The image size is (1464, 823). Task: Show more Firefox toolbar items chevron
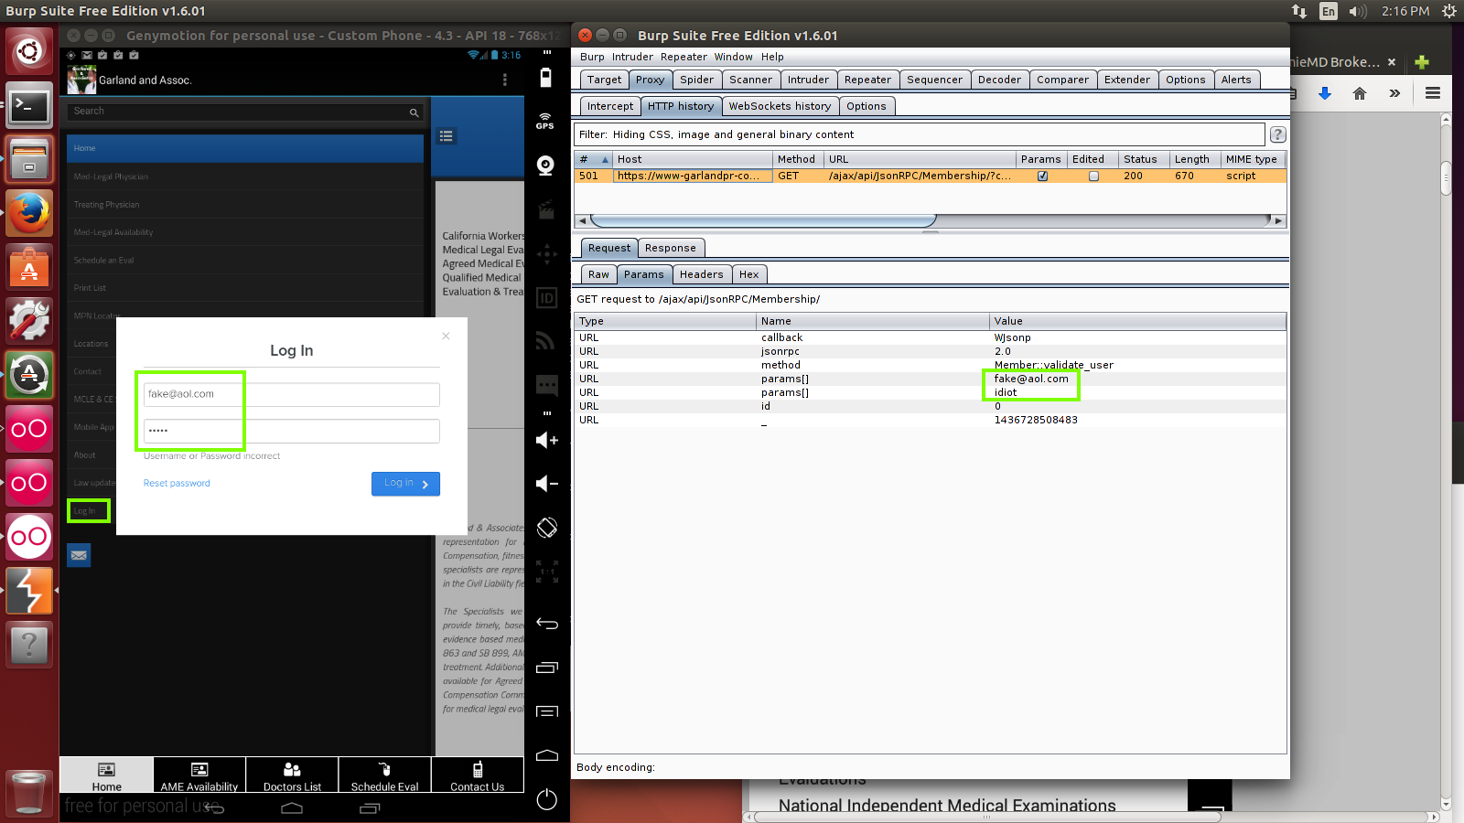(1394, 93)
